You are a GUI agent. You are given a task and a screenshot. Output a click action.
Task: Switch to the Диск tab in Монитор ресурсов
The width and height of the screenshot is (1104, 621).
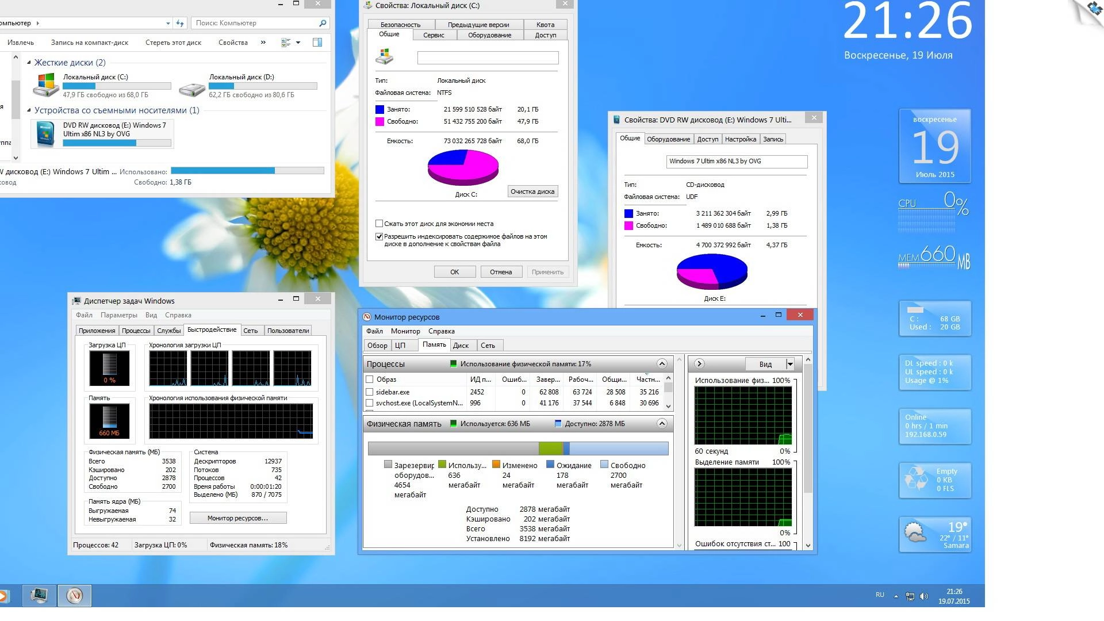462,345
